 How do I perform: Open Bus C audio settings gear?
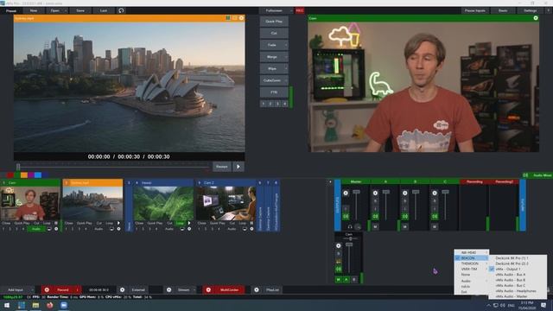[435, 193]
